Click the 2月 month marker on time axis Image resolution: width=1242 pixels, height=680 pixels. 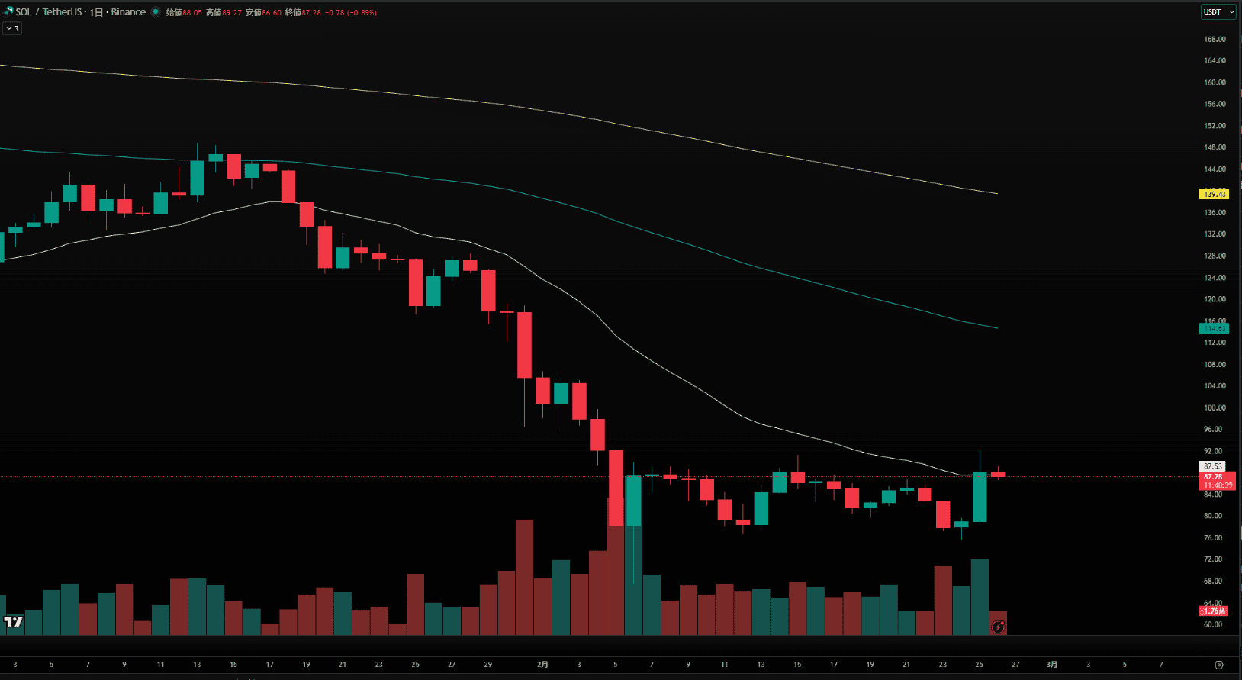(x=542, y=665)
